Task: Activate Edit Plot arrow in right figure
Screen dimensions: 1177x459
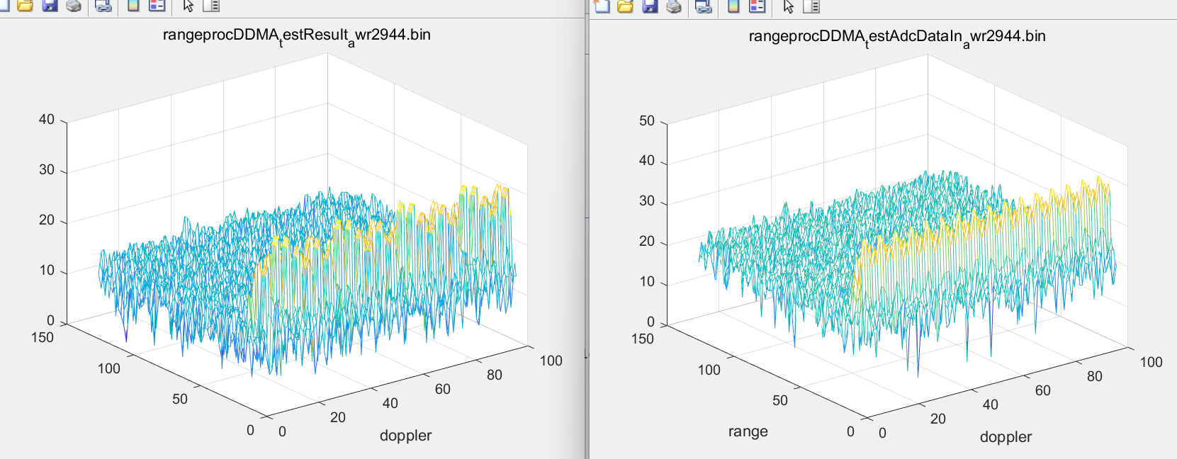Action: point(788,6)
